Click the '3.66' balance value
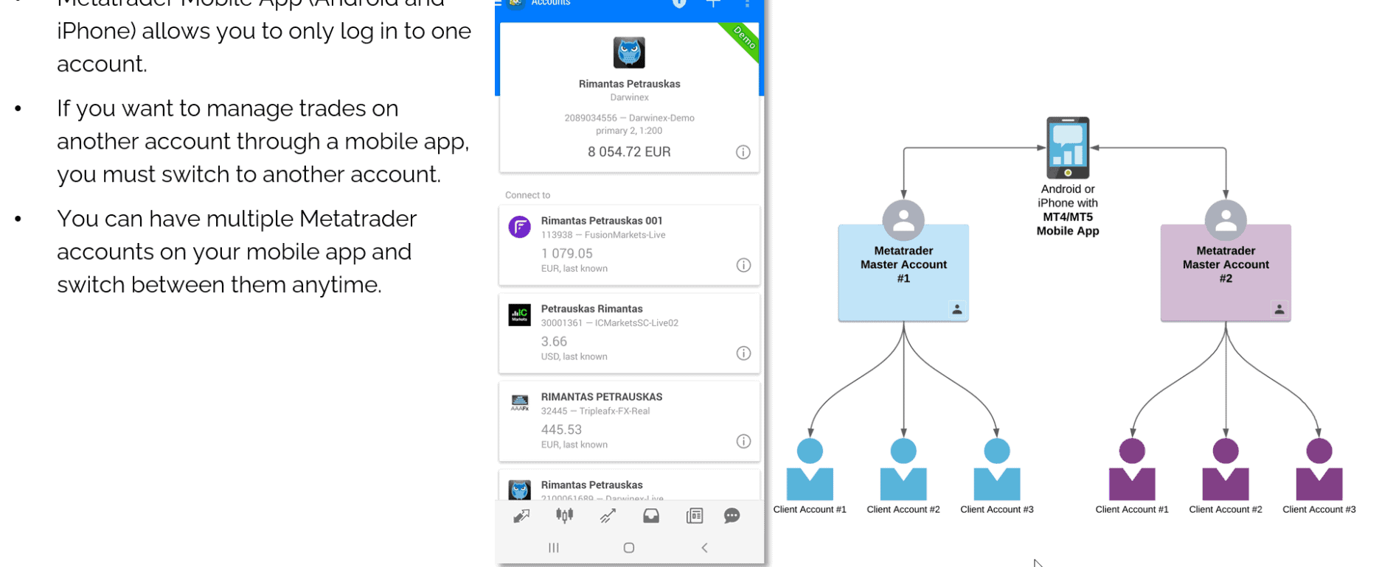 554,342
